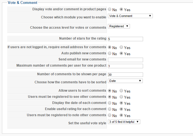
Task: Select No for display vote in product pages
Action: tap(110, 9)
